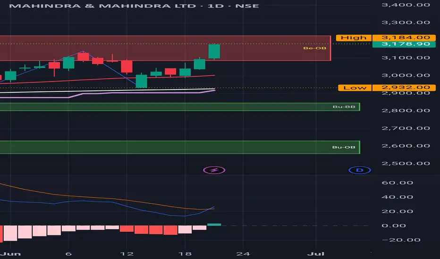Click the 2,600.00 price axis label
This screenshot has height=259, width=440.
click(x=406, y=146)
